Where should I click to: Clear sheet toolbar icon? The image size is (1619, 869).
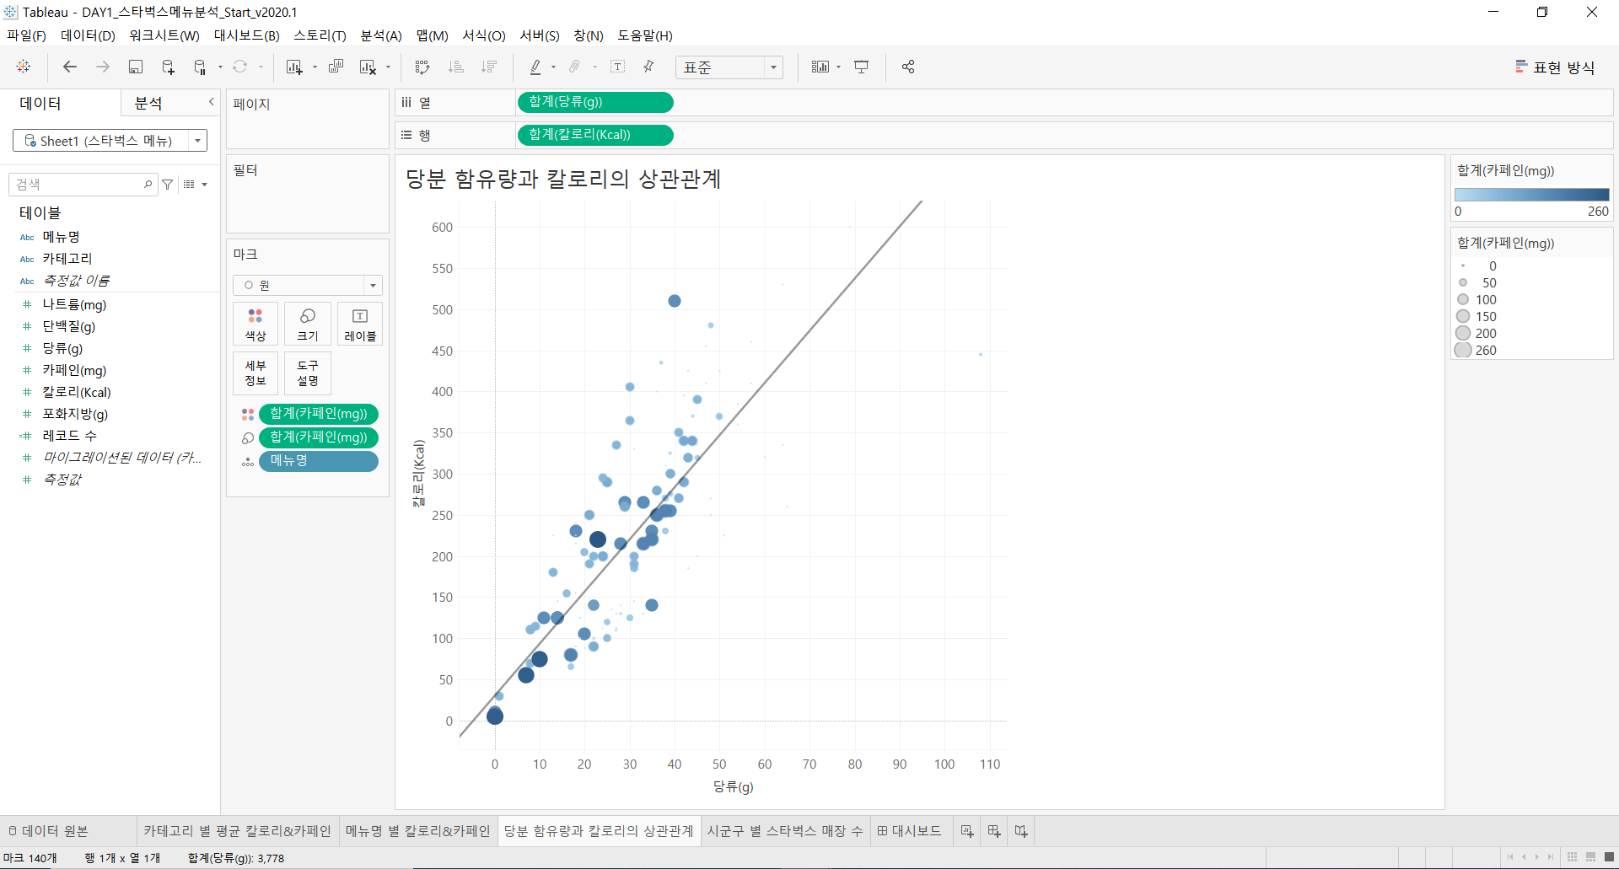point(368,67)
